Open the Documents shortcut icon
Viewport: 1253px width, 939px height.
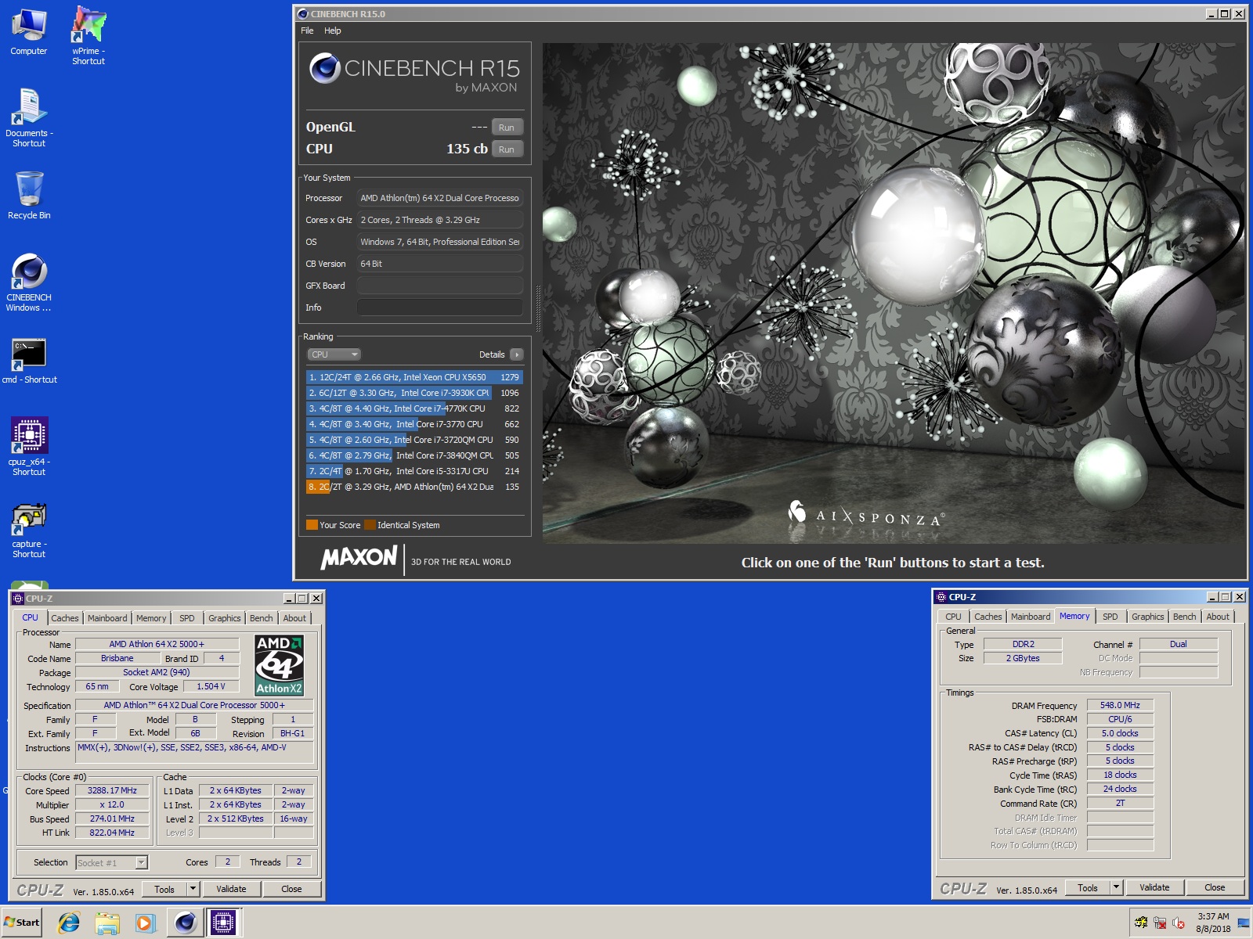(29, 117)
